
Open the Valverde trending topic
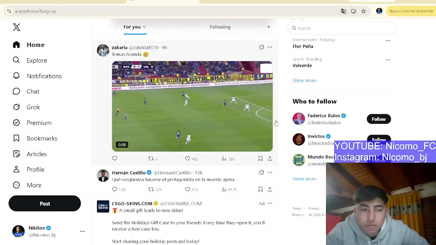coord(302,65)
